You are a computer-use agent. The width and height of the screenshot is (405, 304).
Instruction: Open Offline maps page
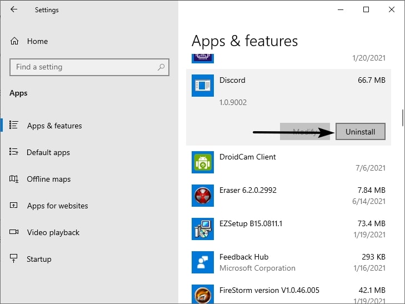click(x=48, y=180)
